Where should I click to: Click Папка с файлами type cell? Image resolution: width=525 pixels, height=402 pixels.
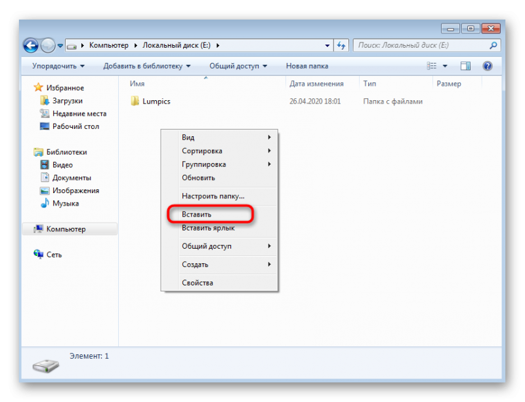(x=392, y=101)
